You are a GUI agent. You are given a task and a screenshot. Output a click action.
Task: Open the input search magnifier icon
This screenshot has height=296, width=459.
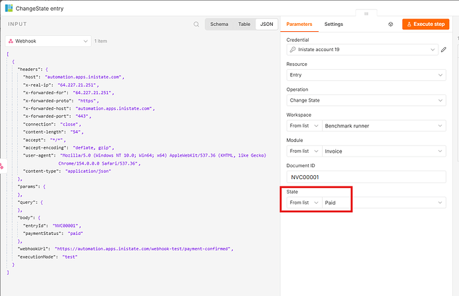pyautogui.click(x=196, y=25)
